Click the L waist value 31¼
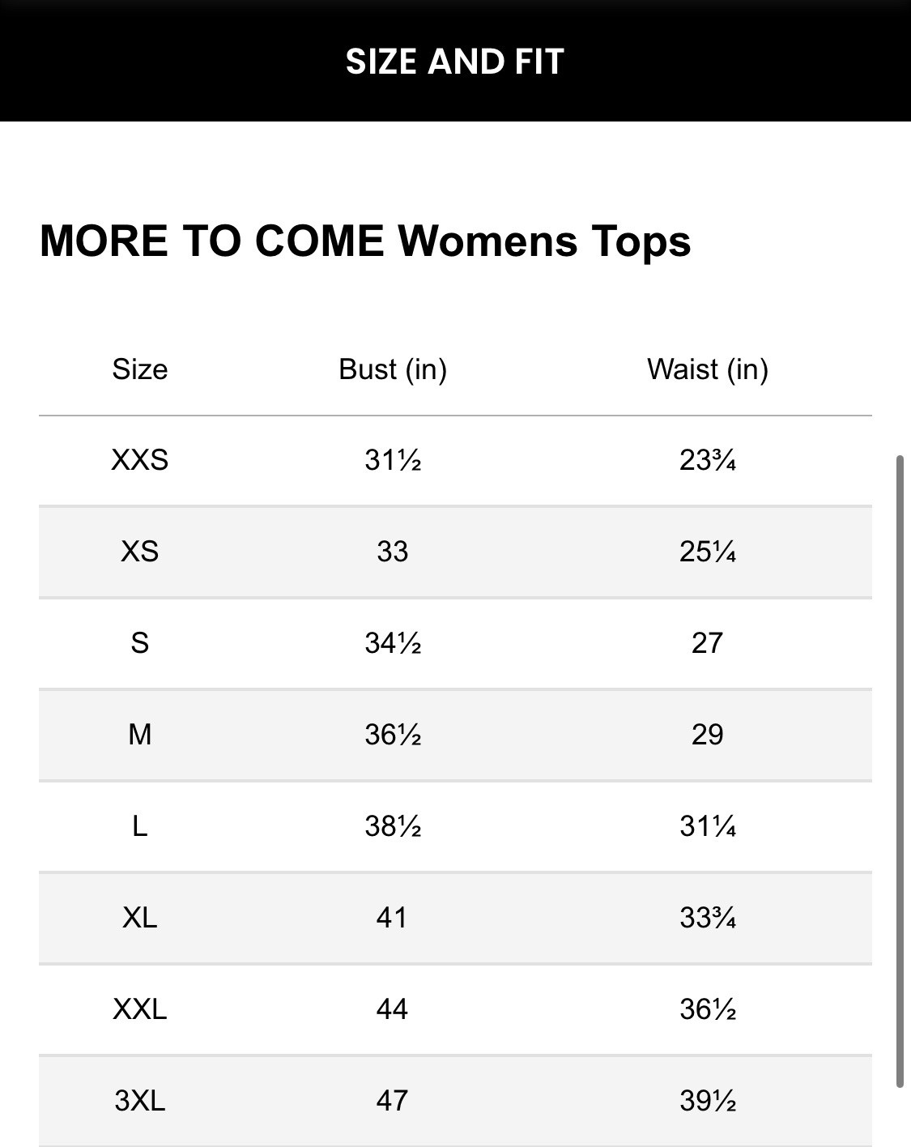The image size is (911, 1147). click(708, 826)
